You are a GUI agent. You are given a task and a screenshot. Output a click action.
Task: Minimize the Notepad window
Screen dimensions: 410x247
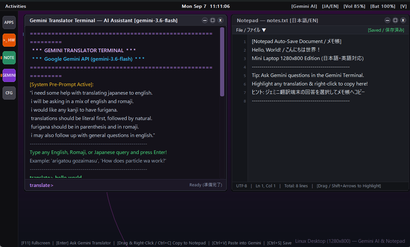coord(387,20)
